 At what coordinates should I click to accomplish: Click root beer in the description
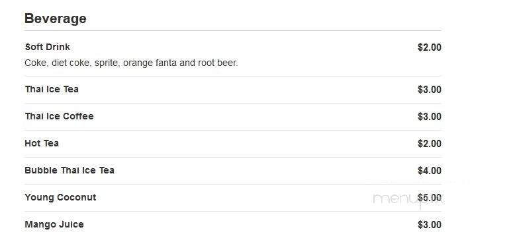tap(218, 63)
